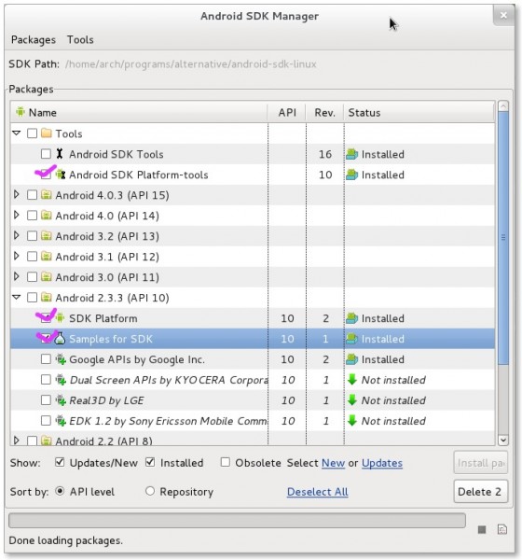This screenshot has height=560, width=522.
Task: Click the Android 2.3.3 (API 10) folder icon
Action: (46, 297)
